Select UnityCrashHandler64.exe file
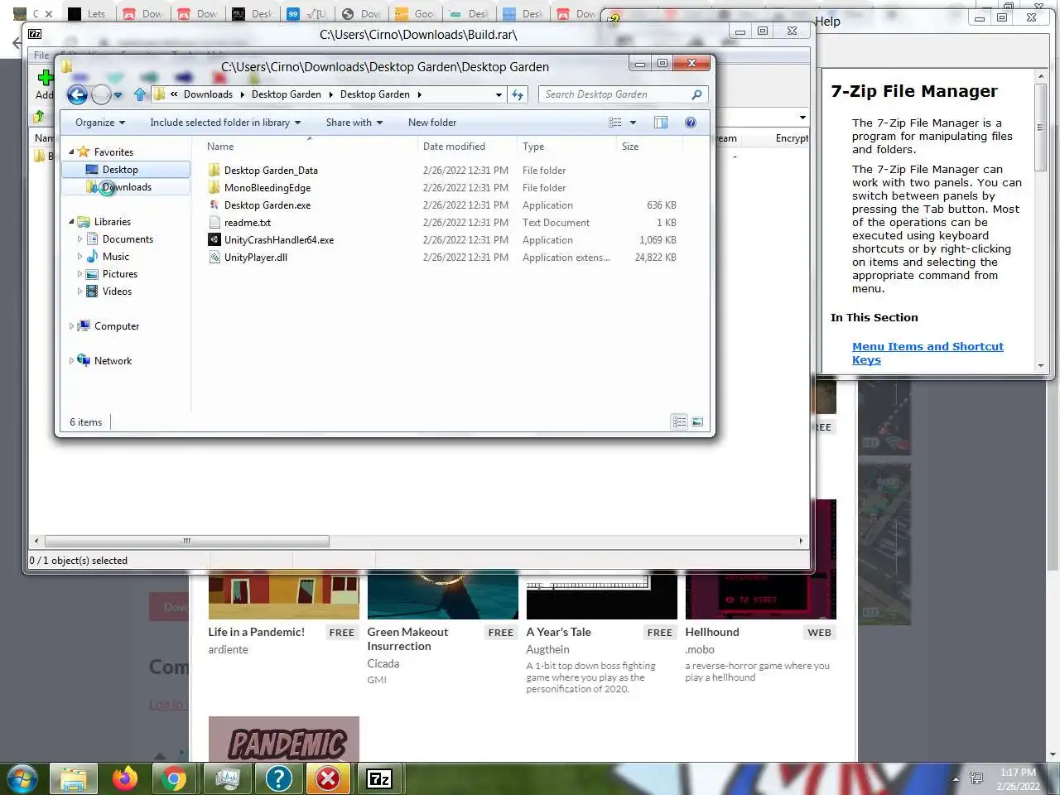Screen dimensions: 1060x795 tap(279, 240)
